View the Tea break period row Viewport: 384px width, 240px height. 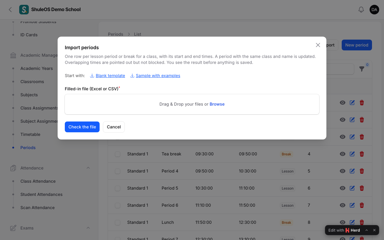point(342,154)
